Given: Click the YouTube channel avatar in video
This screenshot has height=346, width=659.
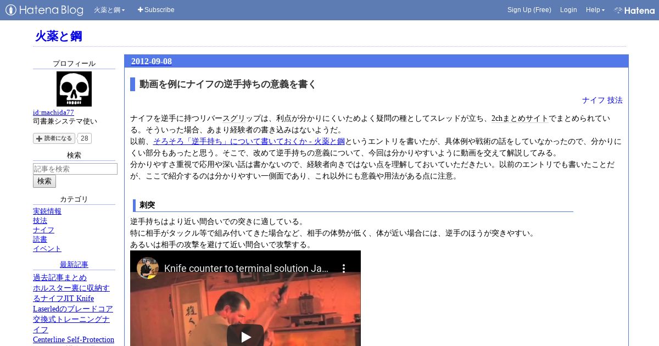Looking at the screenshot, I should [148, 269].
